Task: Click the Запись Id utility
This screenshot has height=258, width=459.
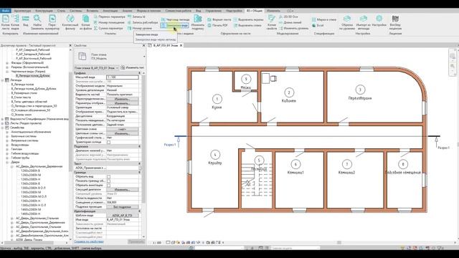Action: click(x=136, y=16)
